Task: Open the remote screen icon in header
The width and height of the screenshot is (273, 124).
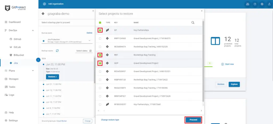Action: pos(248,4)
